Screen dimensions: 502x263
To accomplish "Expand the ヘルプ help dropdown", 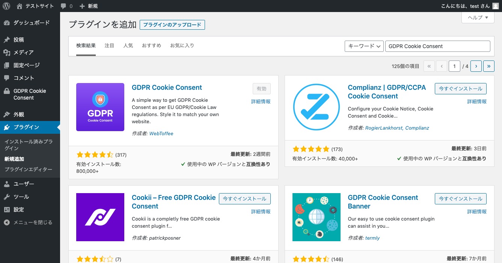I will click(x=478, y=18).
